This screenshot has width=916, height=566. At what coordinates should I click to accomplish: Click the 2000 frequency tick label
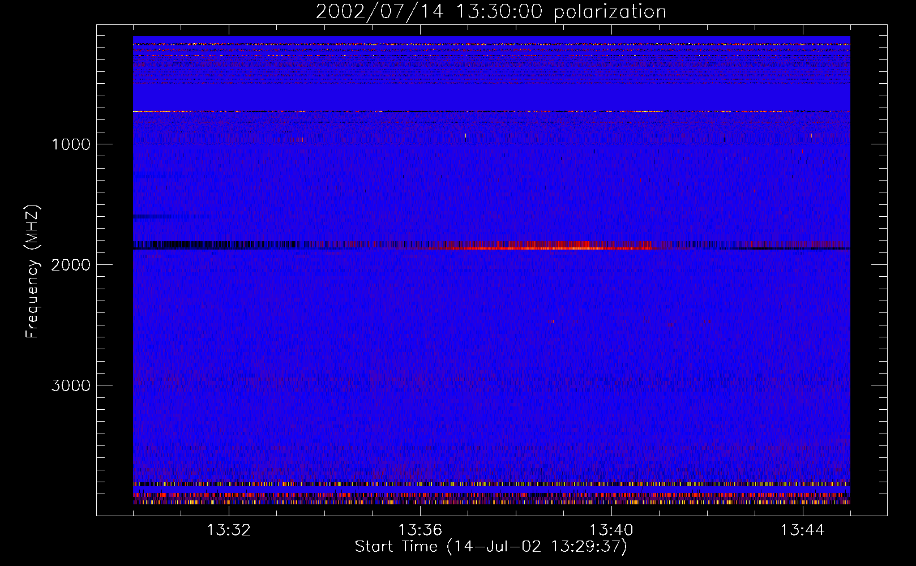[x=71, y=265]
